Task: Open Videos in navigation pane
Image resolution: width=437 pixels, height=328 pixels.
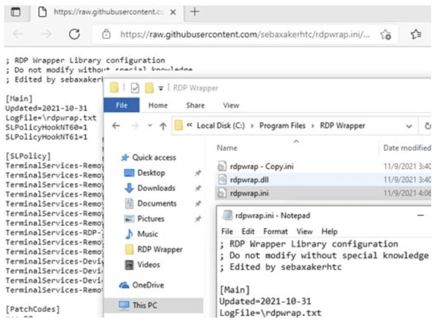Action: (148, 265)
